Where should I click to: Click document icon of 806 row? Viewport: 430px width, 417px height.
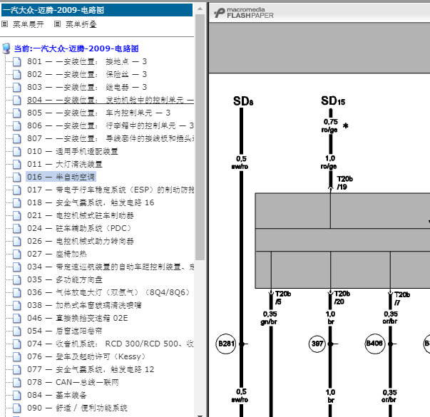pos(16,126)
